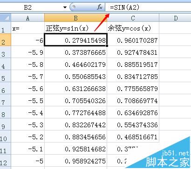Select column D header
Viewport: 191px width, 169px height.
tap(175, 18)
